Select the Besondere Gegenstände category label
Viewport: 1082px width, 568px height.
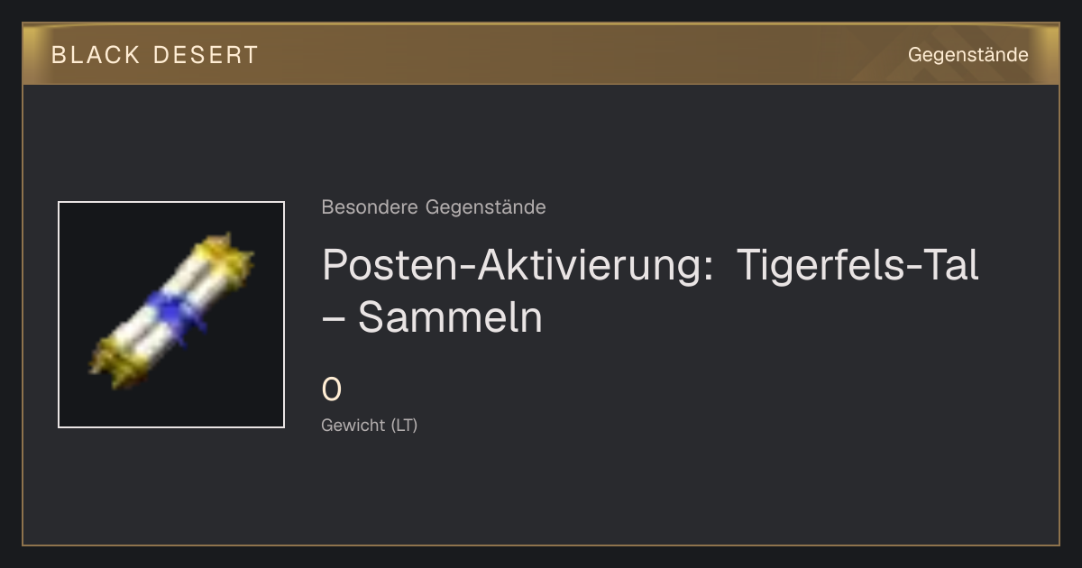coord(434,207)
